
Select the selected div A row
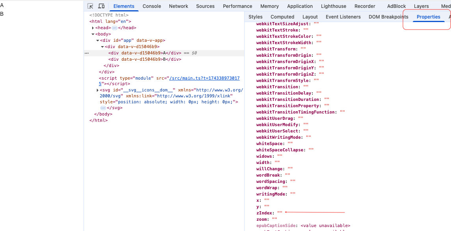click(164, 53)
